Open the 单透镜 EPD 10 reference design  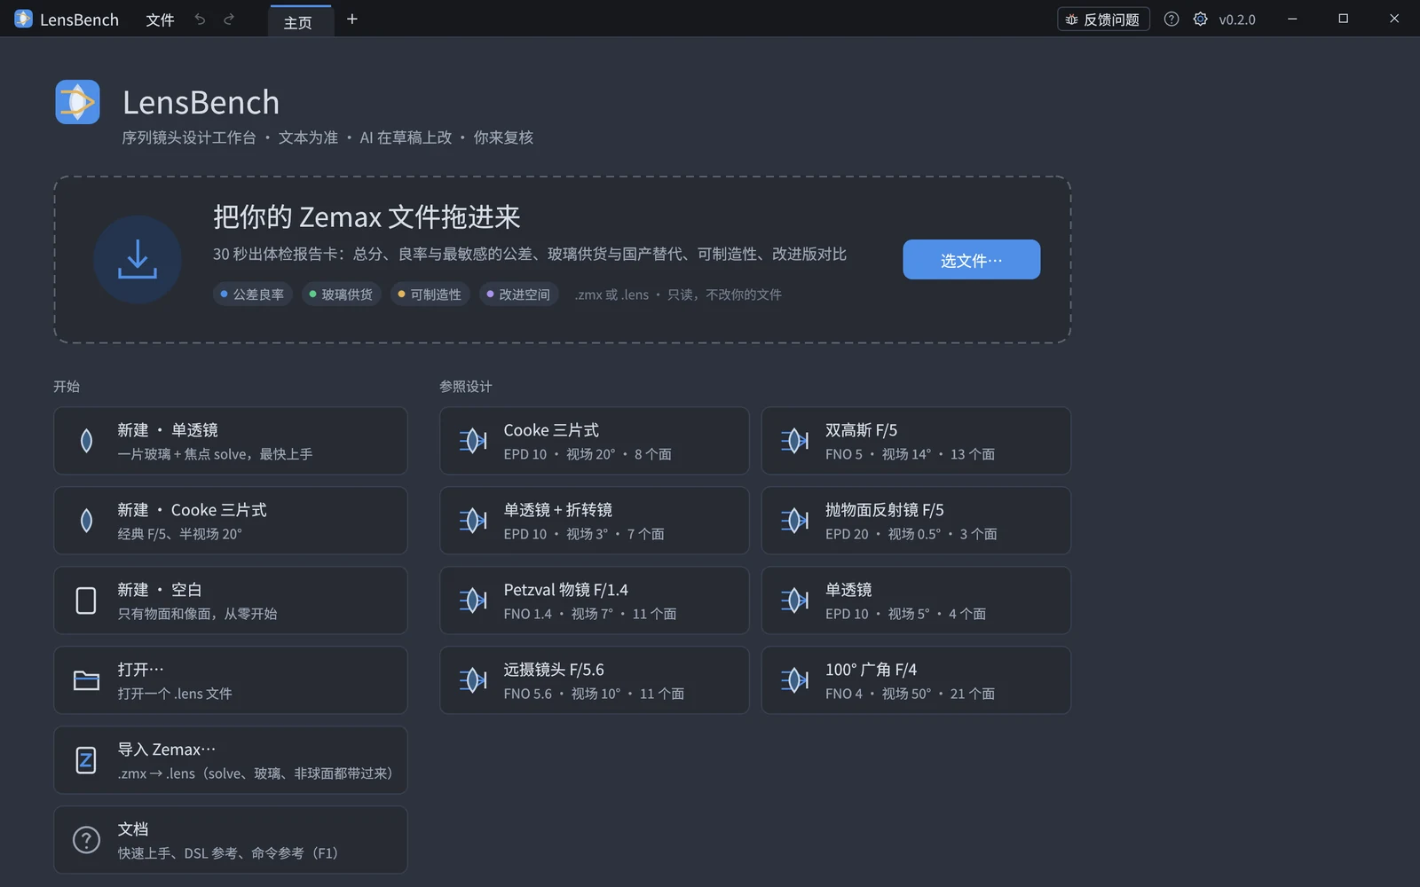tap(916, 600)
